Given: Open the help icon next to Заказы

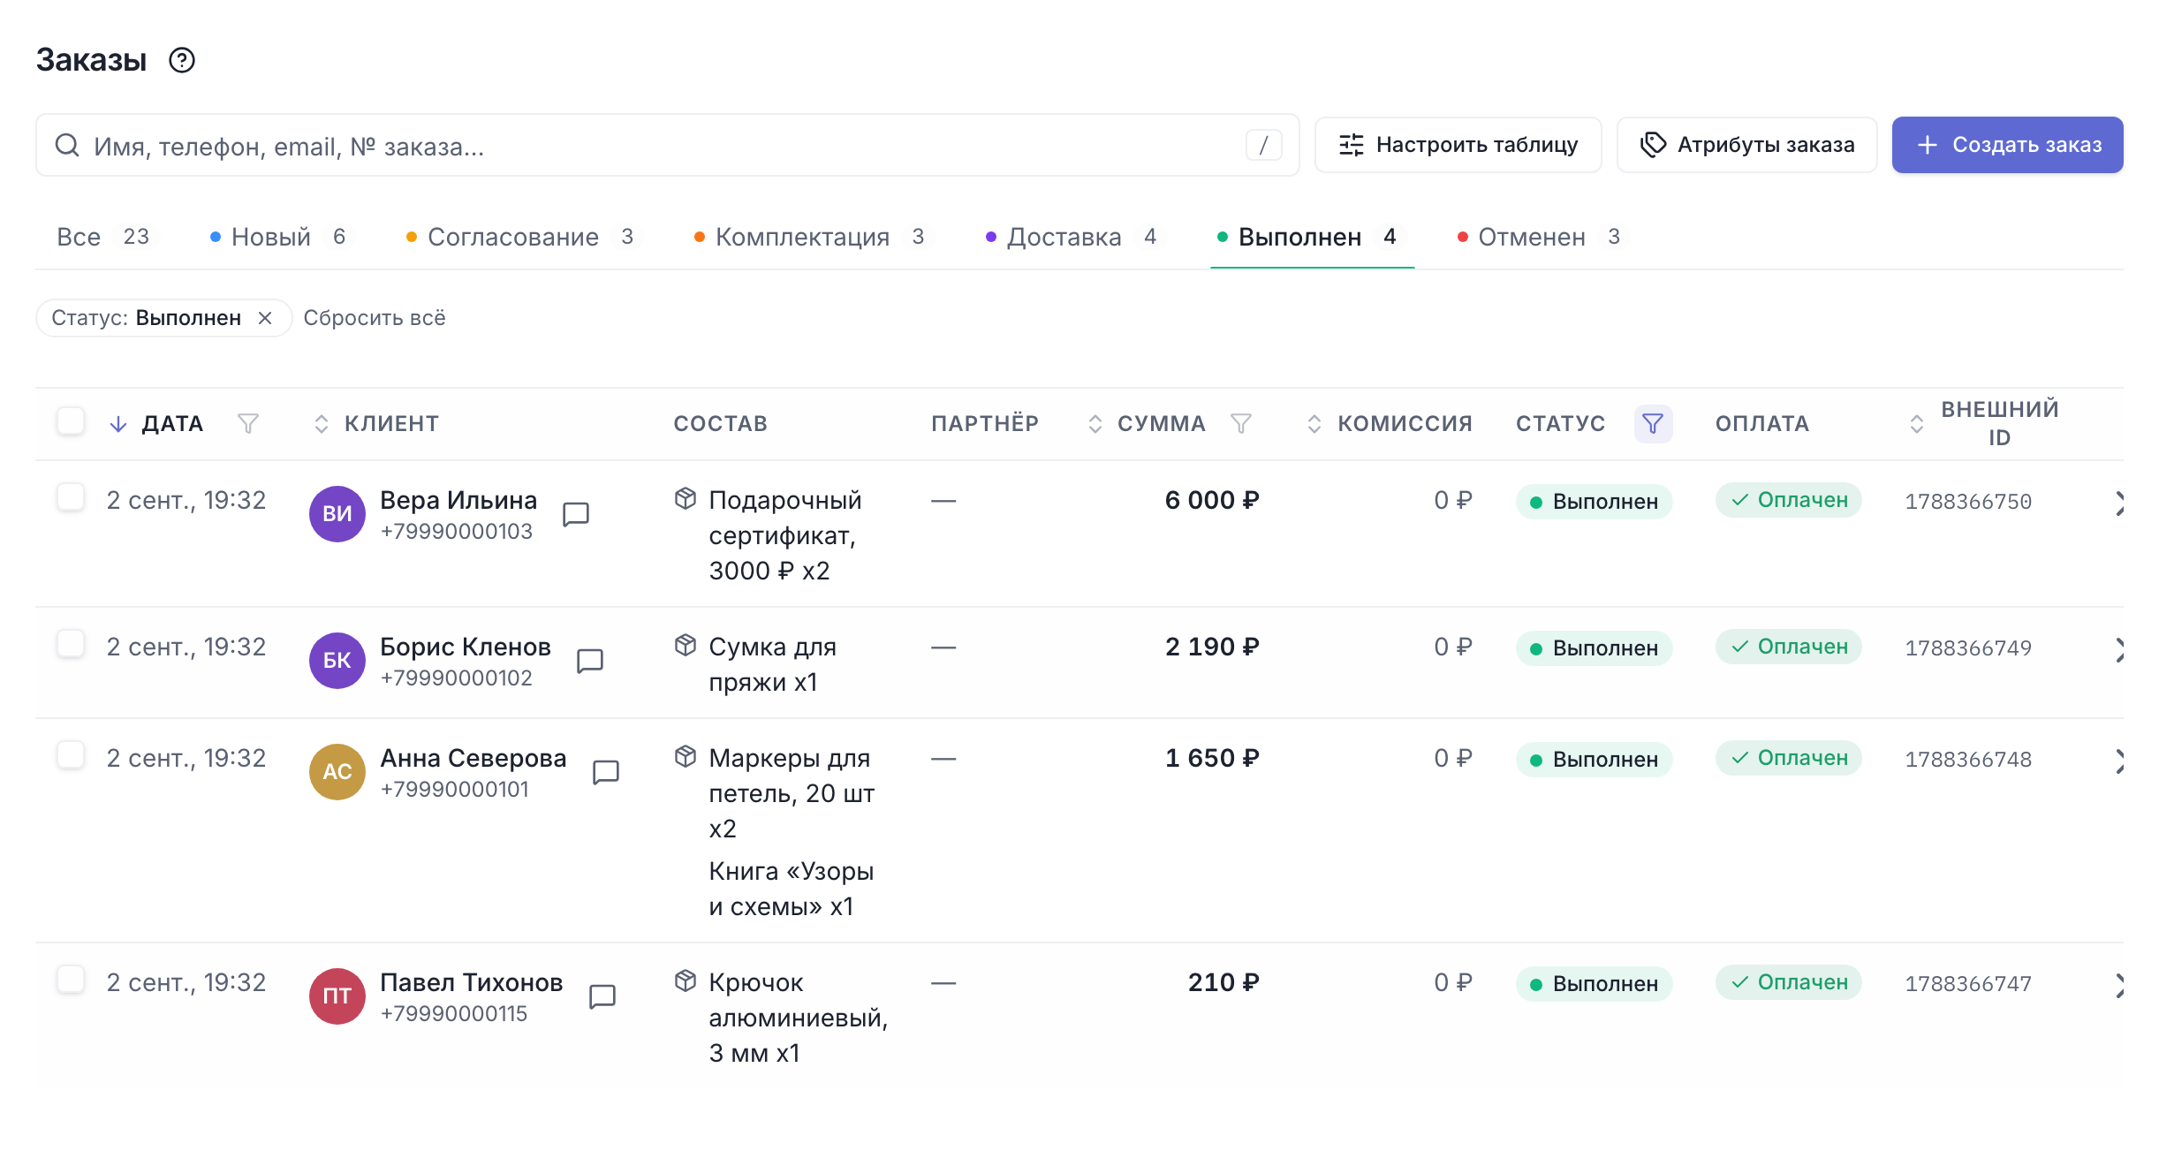Looking at the screenshot, I should point(182,60).
